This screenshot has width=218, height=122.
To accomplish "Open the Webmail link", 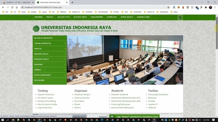I will pyautogui.click(x=152, y=108).
